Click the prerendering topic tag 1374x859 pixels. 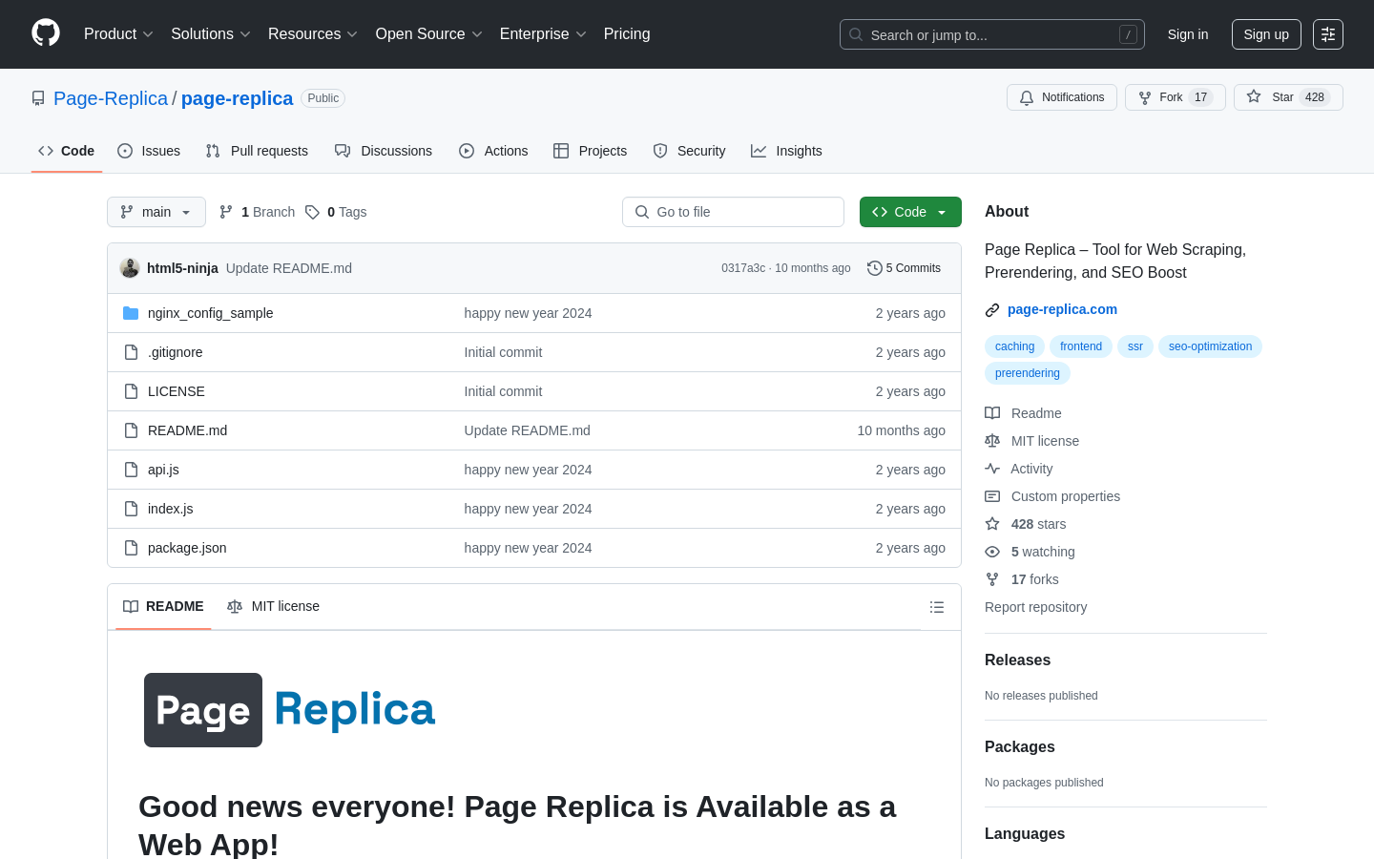click(1027, 373)
